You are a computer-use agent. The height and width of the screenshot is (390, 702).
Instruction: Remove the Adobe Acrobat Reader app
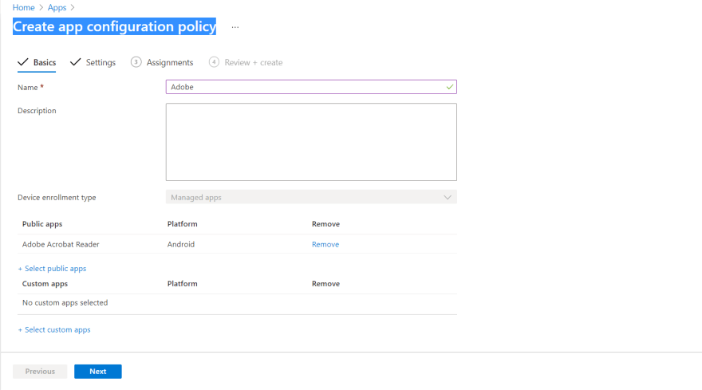[x=325, y=244]
